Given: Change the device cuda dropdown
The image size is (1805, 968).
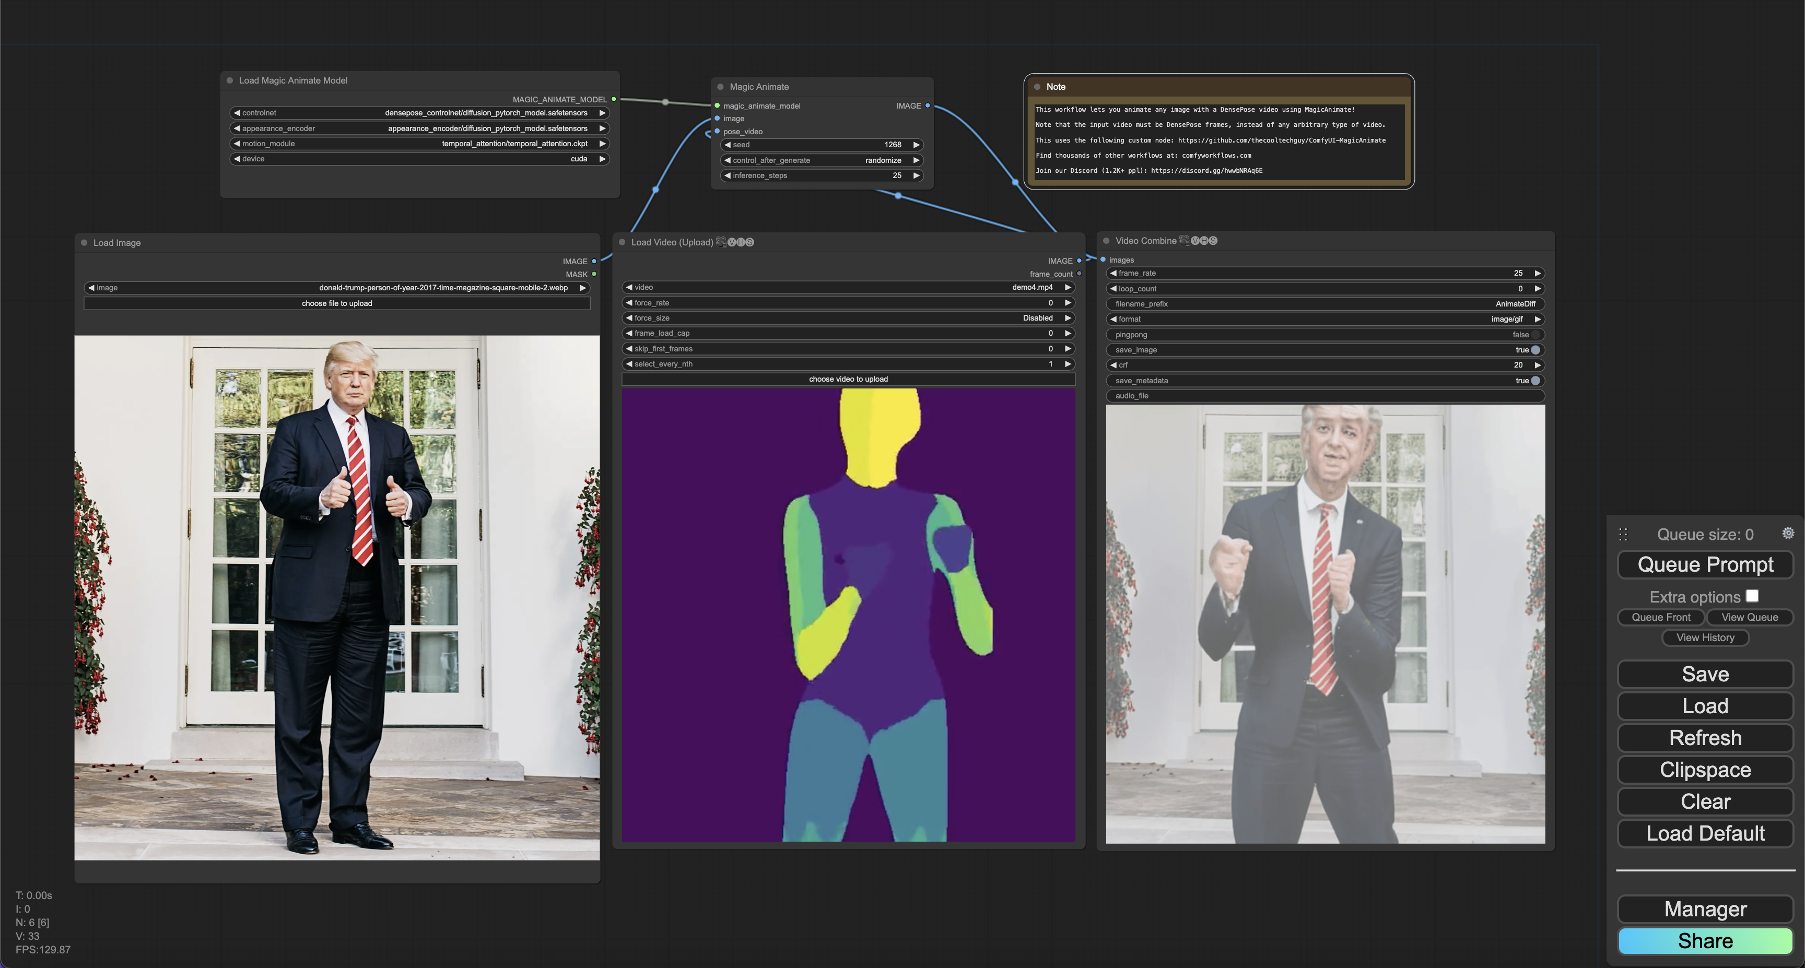Looking at the screenshot, I should (420, 159).
